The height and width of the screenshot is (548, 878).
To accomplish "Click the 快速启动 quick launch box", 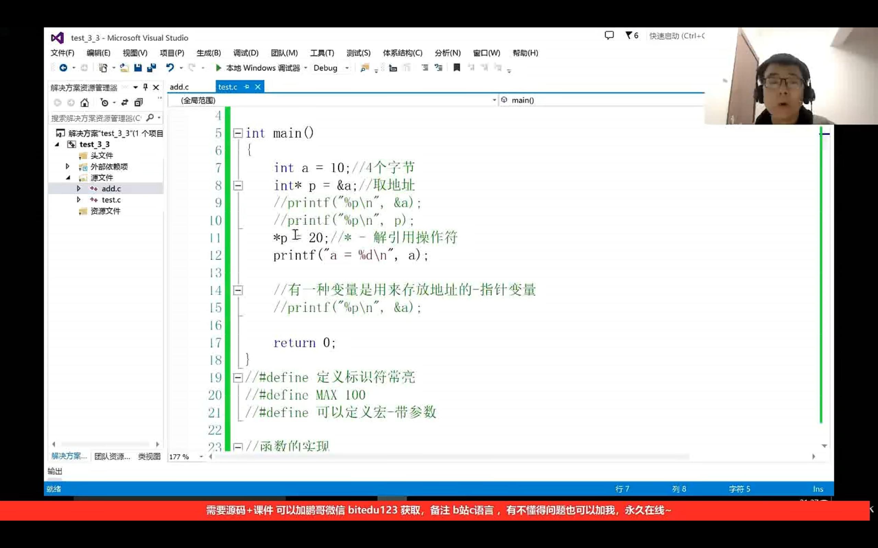I will tap(677, 36).
